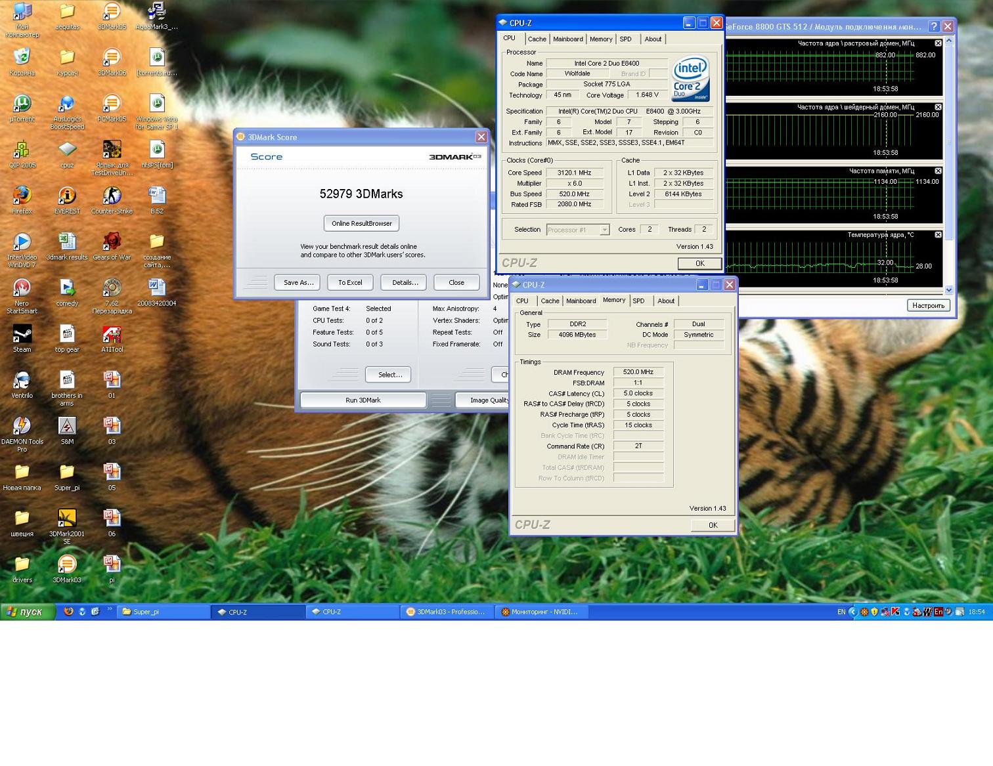Open the Firefox desktop icon
This screenshot has height=766, width=993.
point(22,201)
